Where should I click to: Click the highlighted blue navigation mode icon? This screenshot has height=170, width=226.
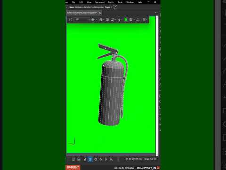(90, 159)
